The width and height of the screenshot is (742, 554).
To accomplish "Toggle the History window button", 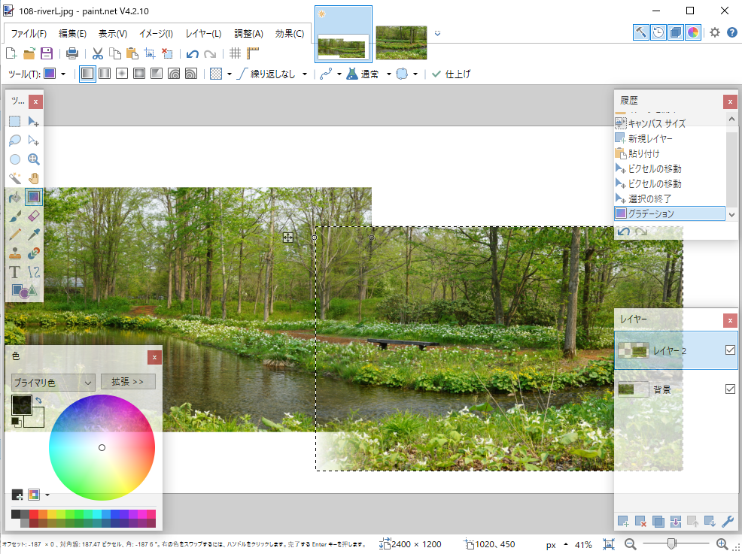I will click(x=658, y=32).
